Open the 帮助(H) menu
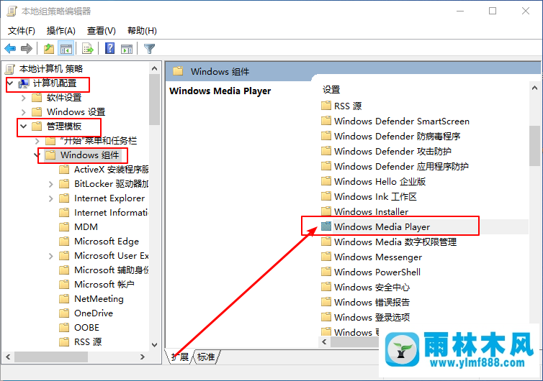The width and height of the screenshot is (543, 381). (x=142, y=31)
